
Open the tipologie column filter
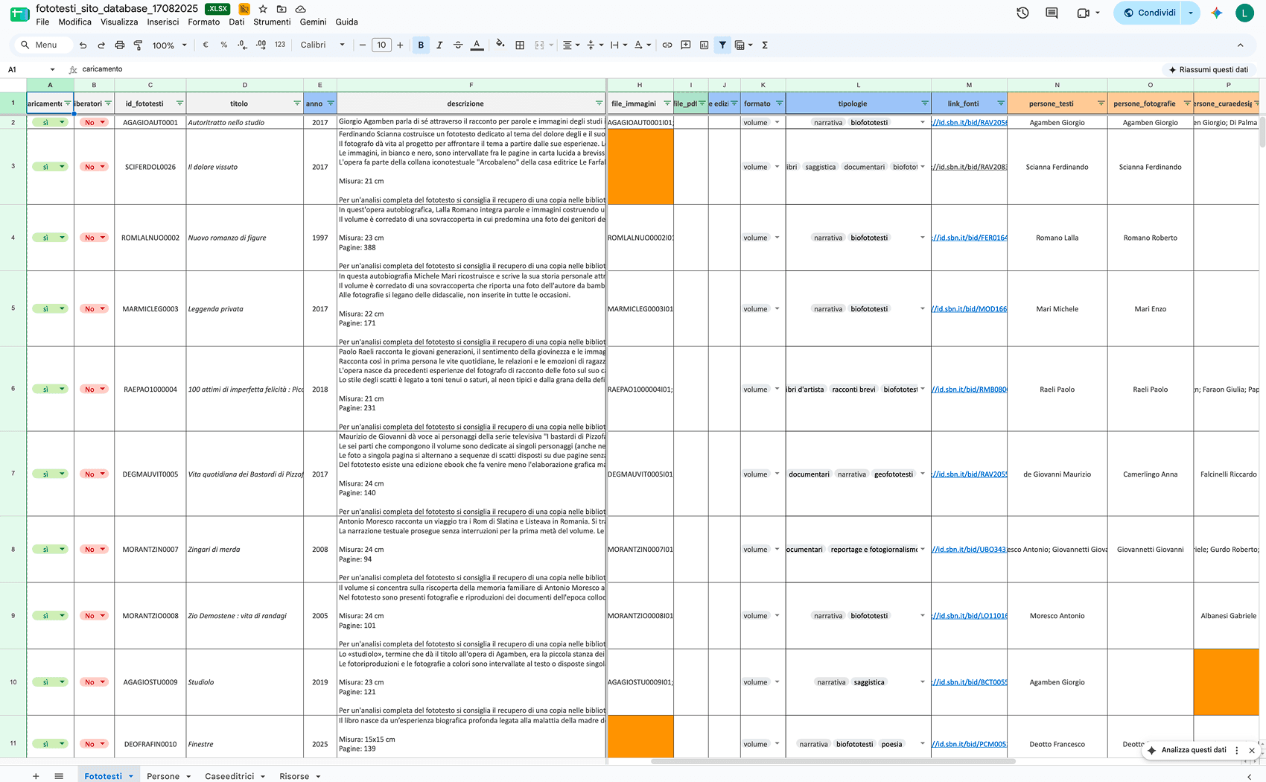coord(924,104)
